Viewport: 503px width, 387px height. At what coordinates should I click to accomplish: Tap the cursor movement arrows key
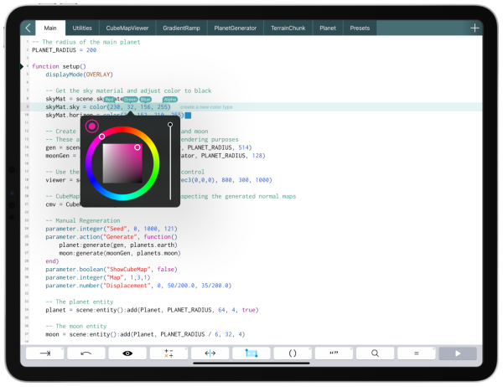coord(210,353)
